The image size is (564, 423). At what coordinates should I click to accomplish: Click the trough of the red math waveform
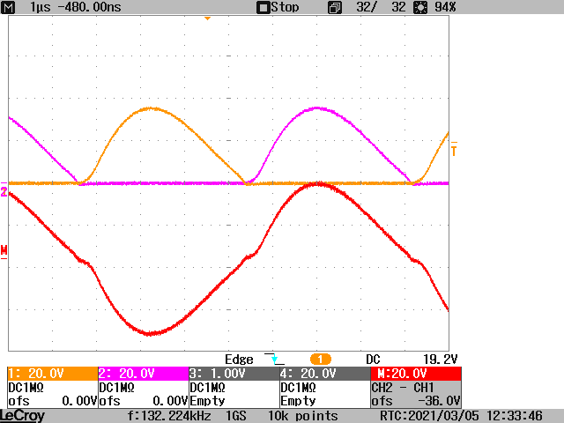(150, 333)
